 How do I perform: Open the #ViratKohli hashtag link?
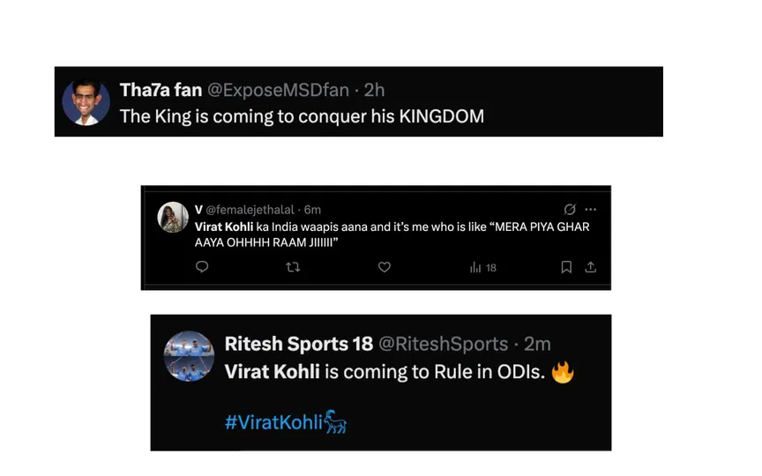[274, 421]
